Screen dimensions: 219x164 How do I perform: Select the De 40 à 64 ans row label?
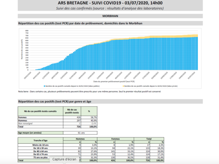click(41, 151)
